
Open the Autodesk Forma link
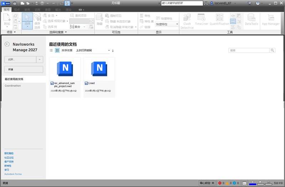pos(13,174)
